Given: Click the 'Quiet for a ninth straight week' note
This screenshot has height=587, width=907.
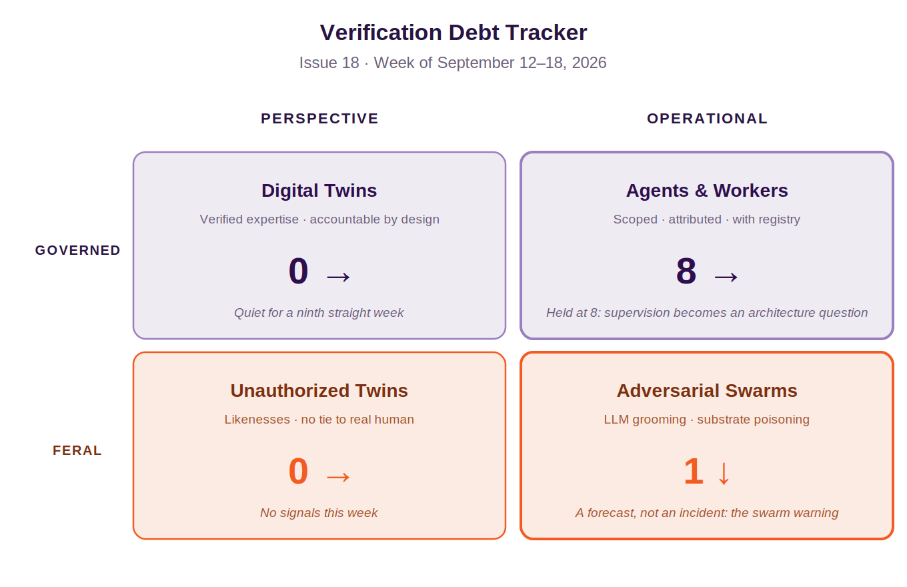Looking at the screenshot, I should (x=319, y=312).
